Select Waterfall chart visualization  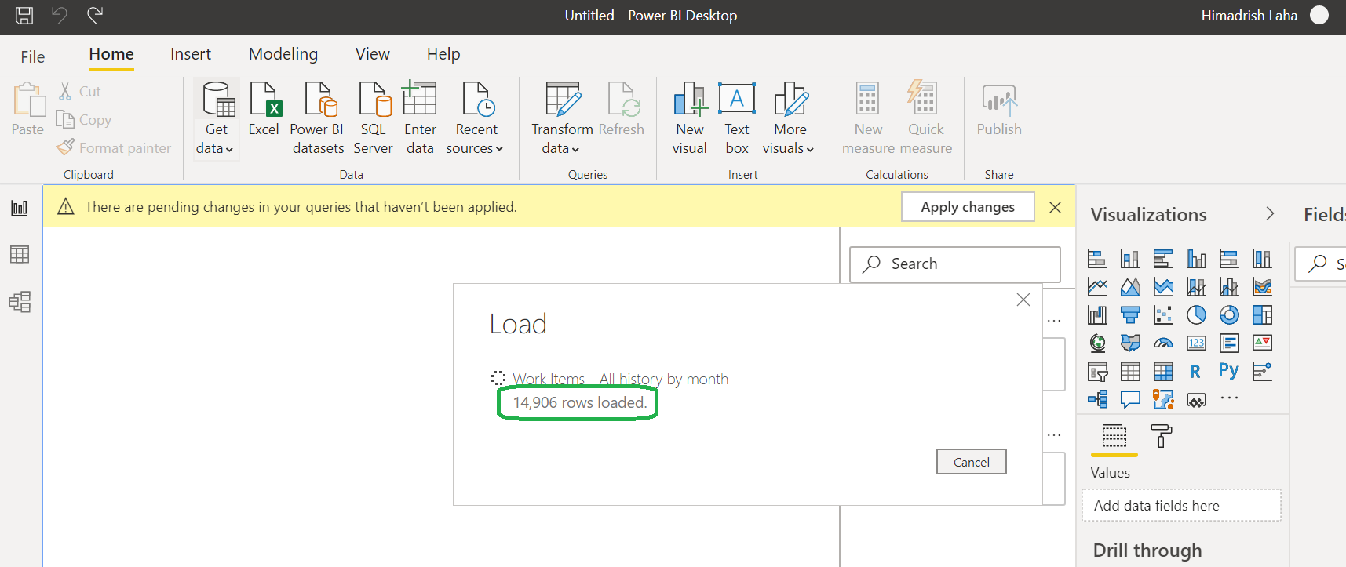click(1097, 315)
